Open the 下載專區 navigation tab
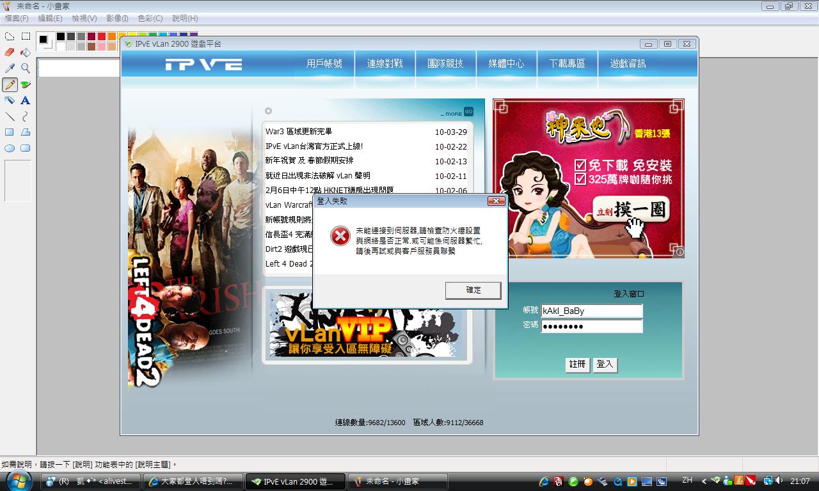This screenshot has width=819, height=491. point(567,64)
